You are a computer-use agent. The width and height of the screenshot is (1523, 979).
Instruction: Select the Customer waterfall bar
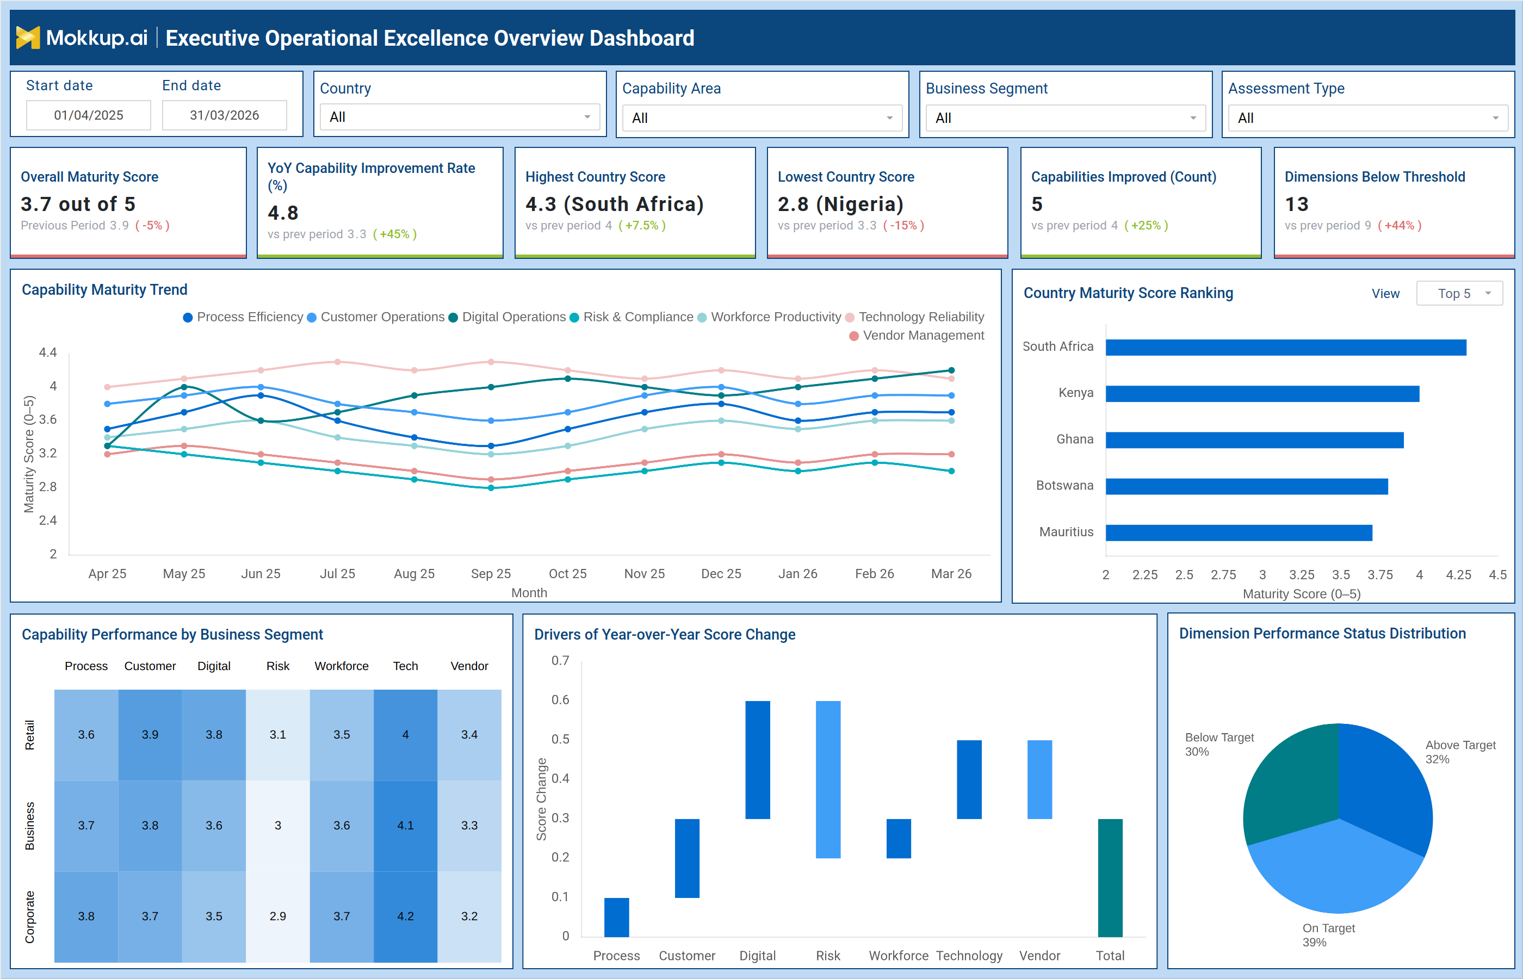click(687, 858)
